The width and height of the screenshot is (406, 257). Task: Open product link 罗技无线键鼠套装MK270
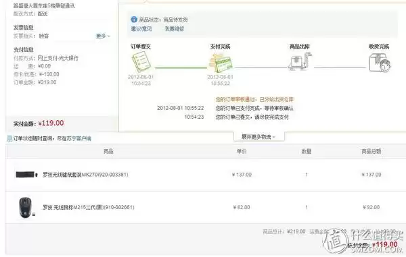pyautogui.click(x=85, y=175)
